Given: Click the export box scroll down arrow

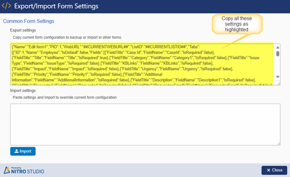Looking at the screenshot, I should click(x=277, y=77).
